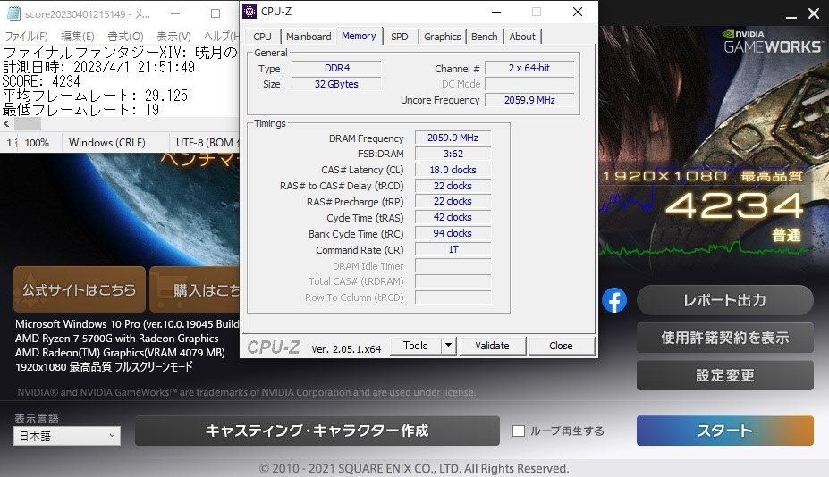Close the CPU-Z window with X
This screenshot has height=477, width=829.
click(x=578, y=12)
